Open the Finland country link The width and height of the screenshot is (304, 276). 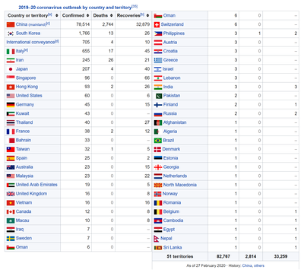click(x=170, y=104)
